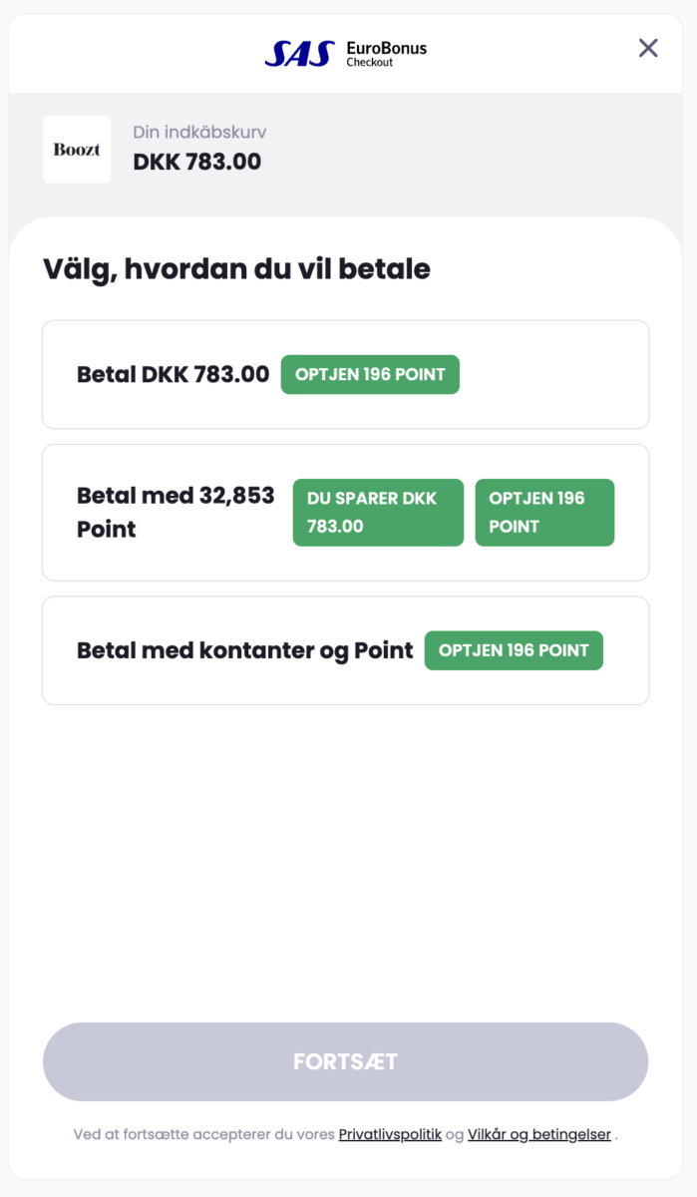Click the SAS logo
This screenshot has height=1197, width=697.
[298, 54]
